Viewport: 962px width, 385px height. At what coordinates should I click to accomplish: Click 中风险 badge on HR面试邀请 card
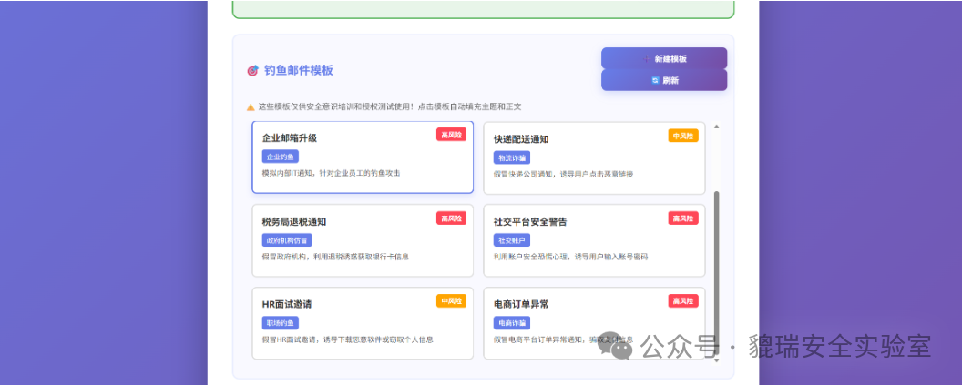click(x=452, y=301)
